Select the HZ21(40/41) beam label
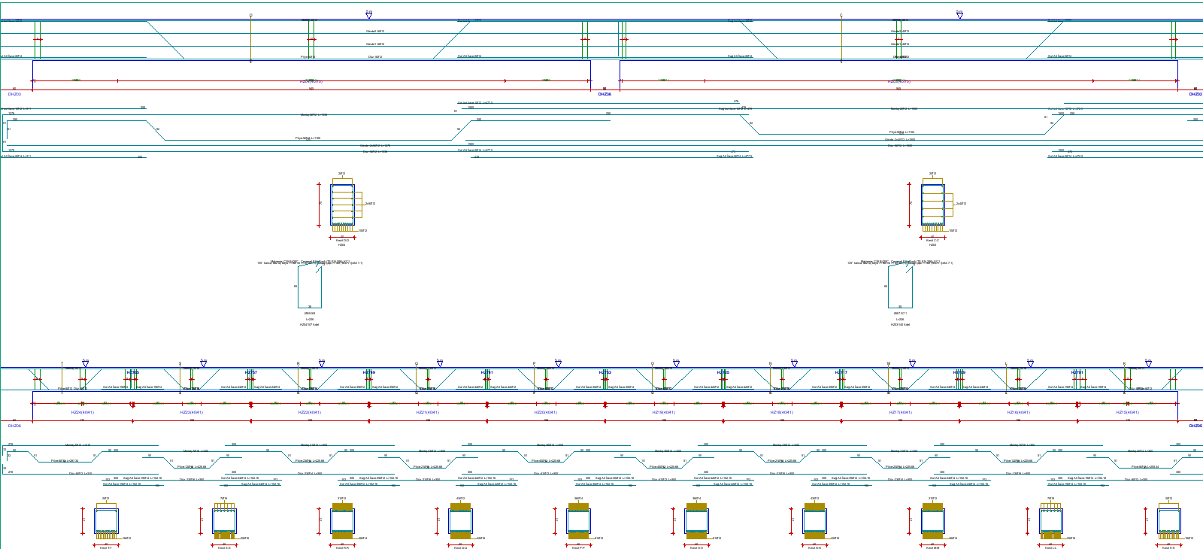The width and height of the screenshot is (1203, 549). (x=428, y=412)
